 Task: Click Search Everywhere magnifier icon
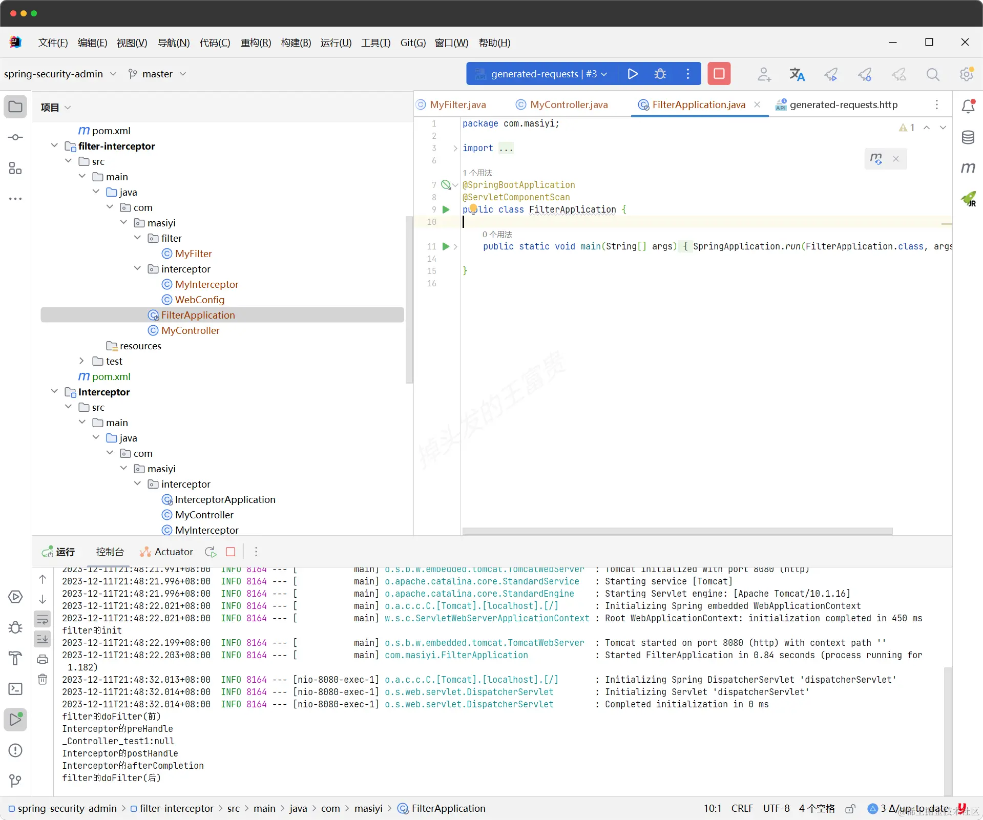click(x=933, y=74)
